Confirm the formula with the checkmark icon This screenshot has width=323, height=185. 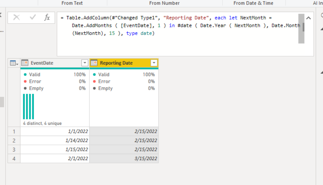33,17
